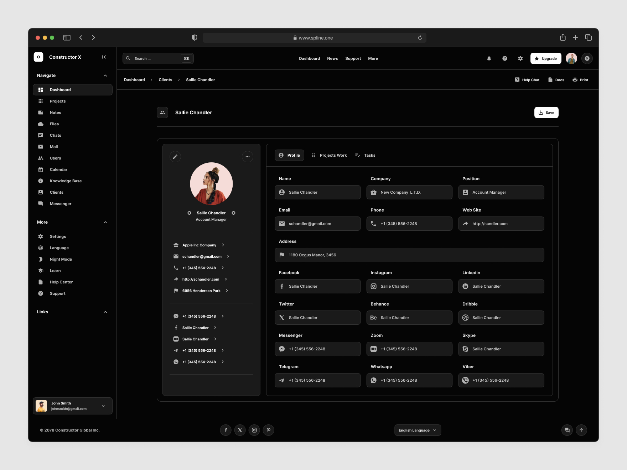Open the settings gear icon in header
Image resolution: width=627 pixels, height=470 pixels.
(x=520, y=58)
